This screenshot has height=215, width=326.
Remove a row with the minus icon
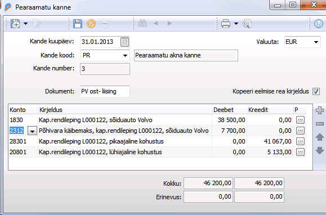(x=320, y=124)
